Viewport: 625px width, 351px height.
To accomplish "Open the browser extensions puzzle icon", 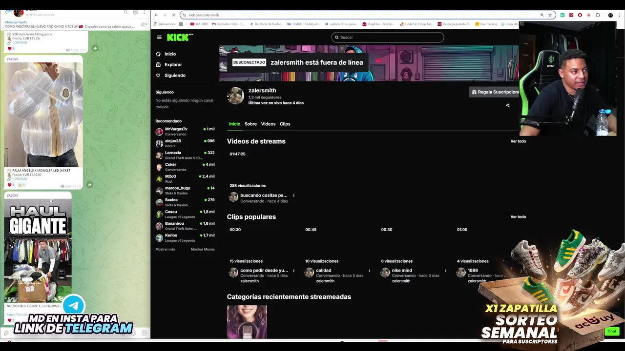I will tap(598, 15).
